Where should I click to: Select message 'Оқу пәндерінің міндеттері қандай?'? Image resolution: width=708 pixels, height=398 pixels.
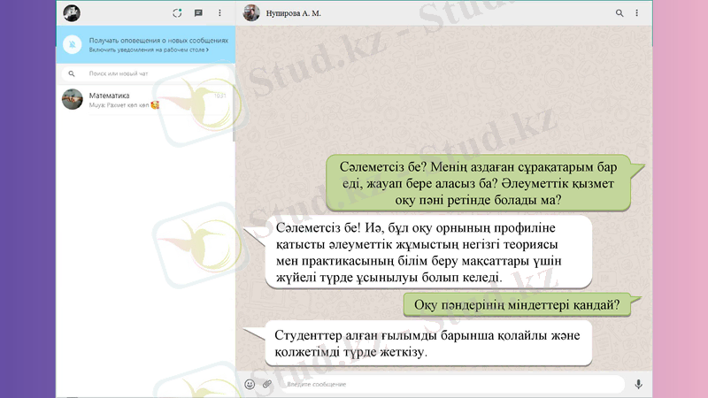coord(517,304)
